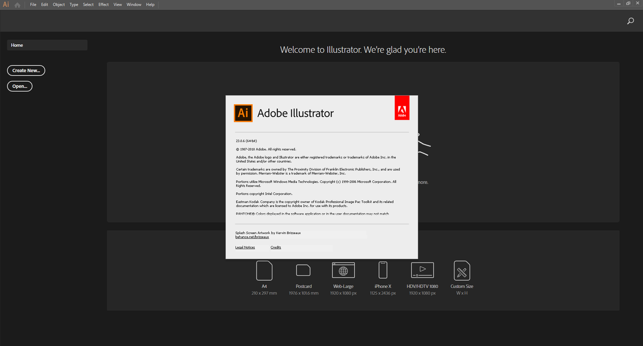643x346 pixels.
Task: Click the Welcome to Illustrator heading
Action: (363, 50)
